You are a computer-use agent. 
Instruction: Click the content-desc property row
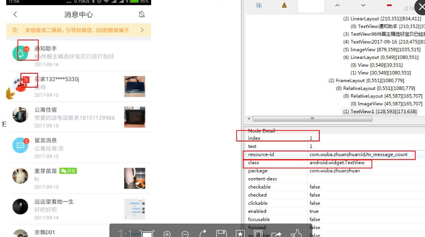point(335,179)
